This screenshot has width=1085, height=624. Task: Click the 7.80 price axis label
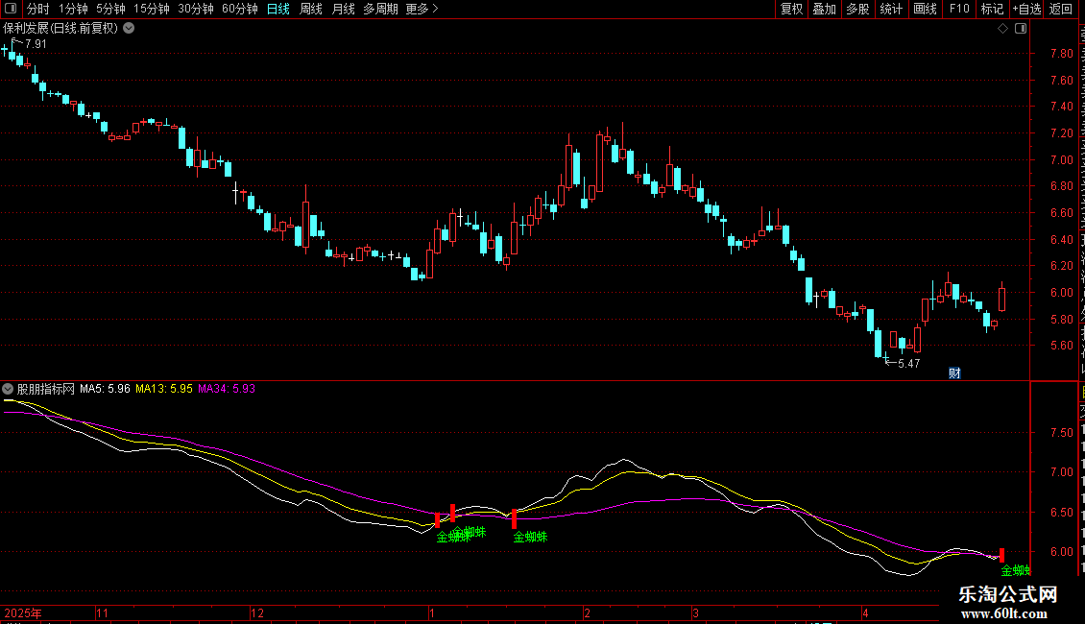1061,53
